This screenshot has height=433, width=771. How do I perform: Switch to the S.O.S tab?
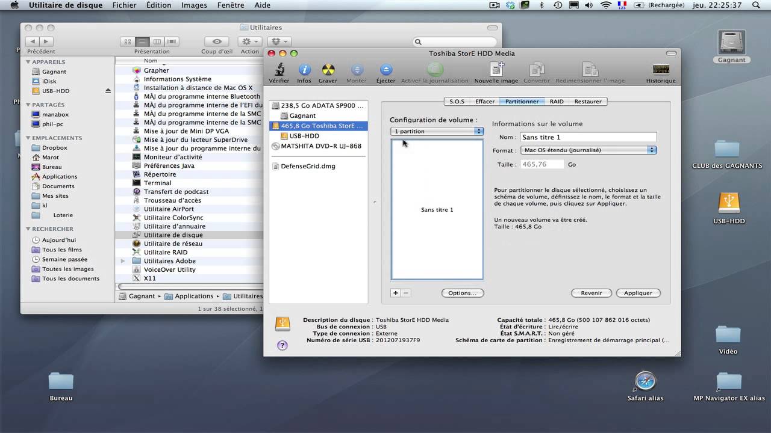click(457, 102)
